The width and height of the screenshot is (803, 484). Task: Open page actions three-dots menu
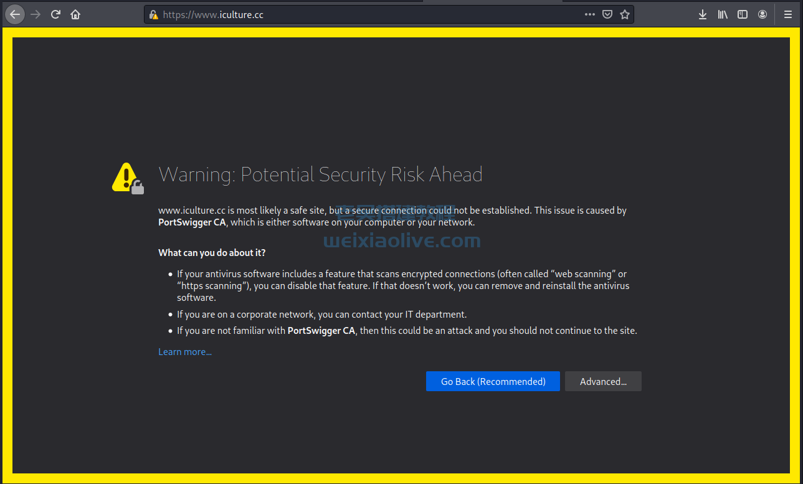pos(589,14)
